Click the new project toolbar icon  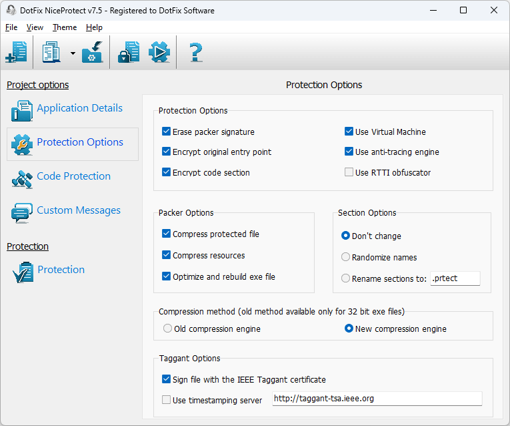(16, 52)
